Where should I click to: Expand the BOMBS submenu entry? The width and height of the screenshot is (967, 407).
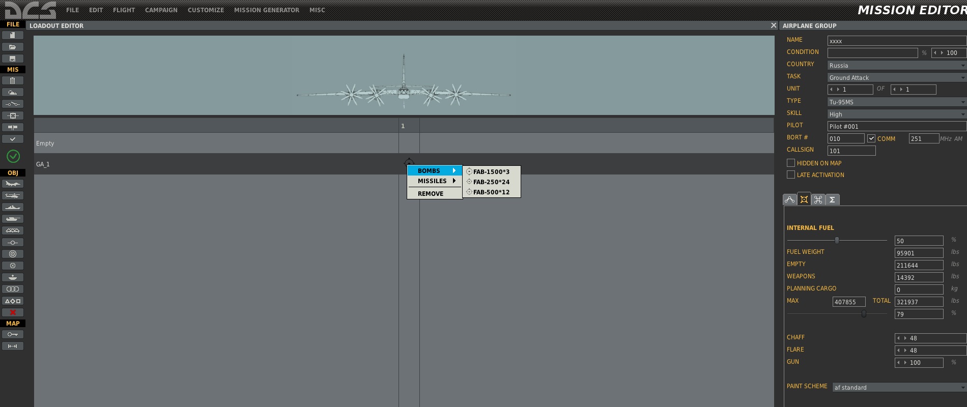435,171
